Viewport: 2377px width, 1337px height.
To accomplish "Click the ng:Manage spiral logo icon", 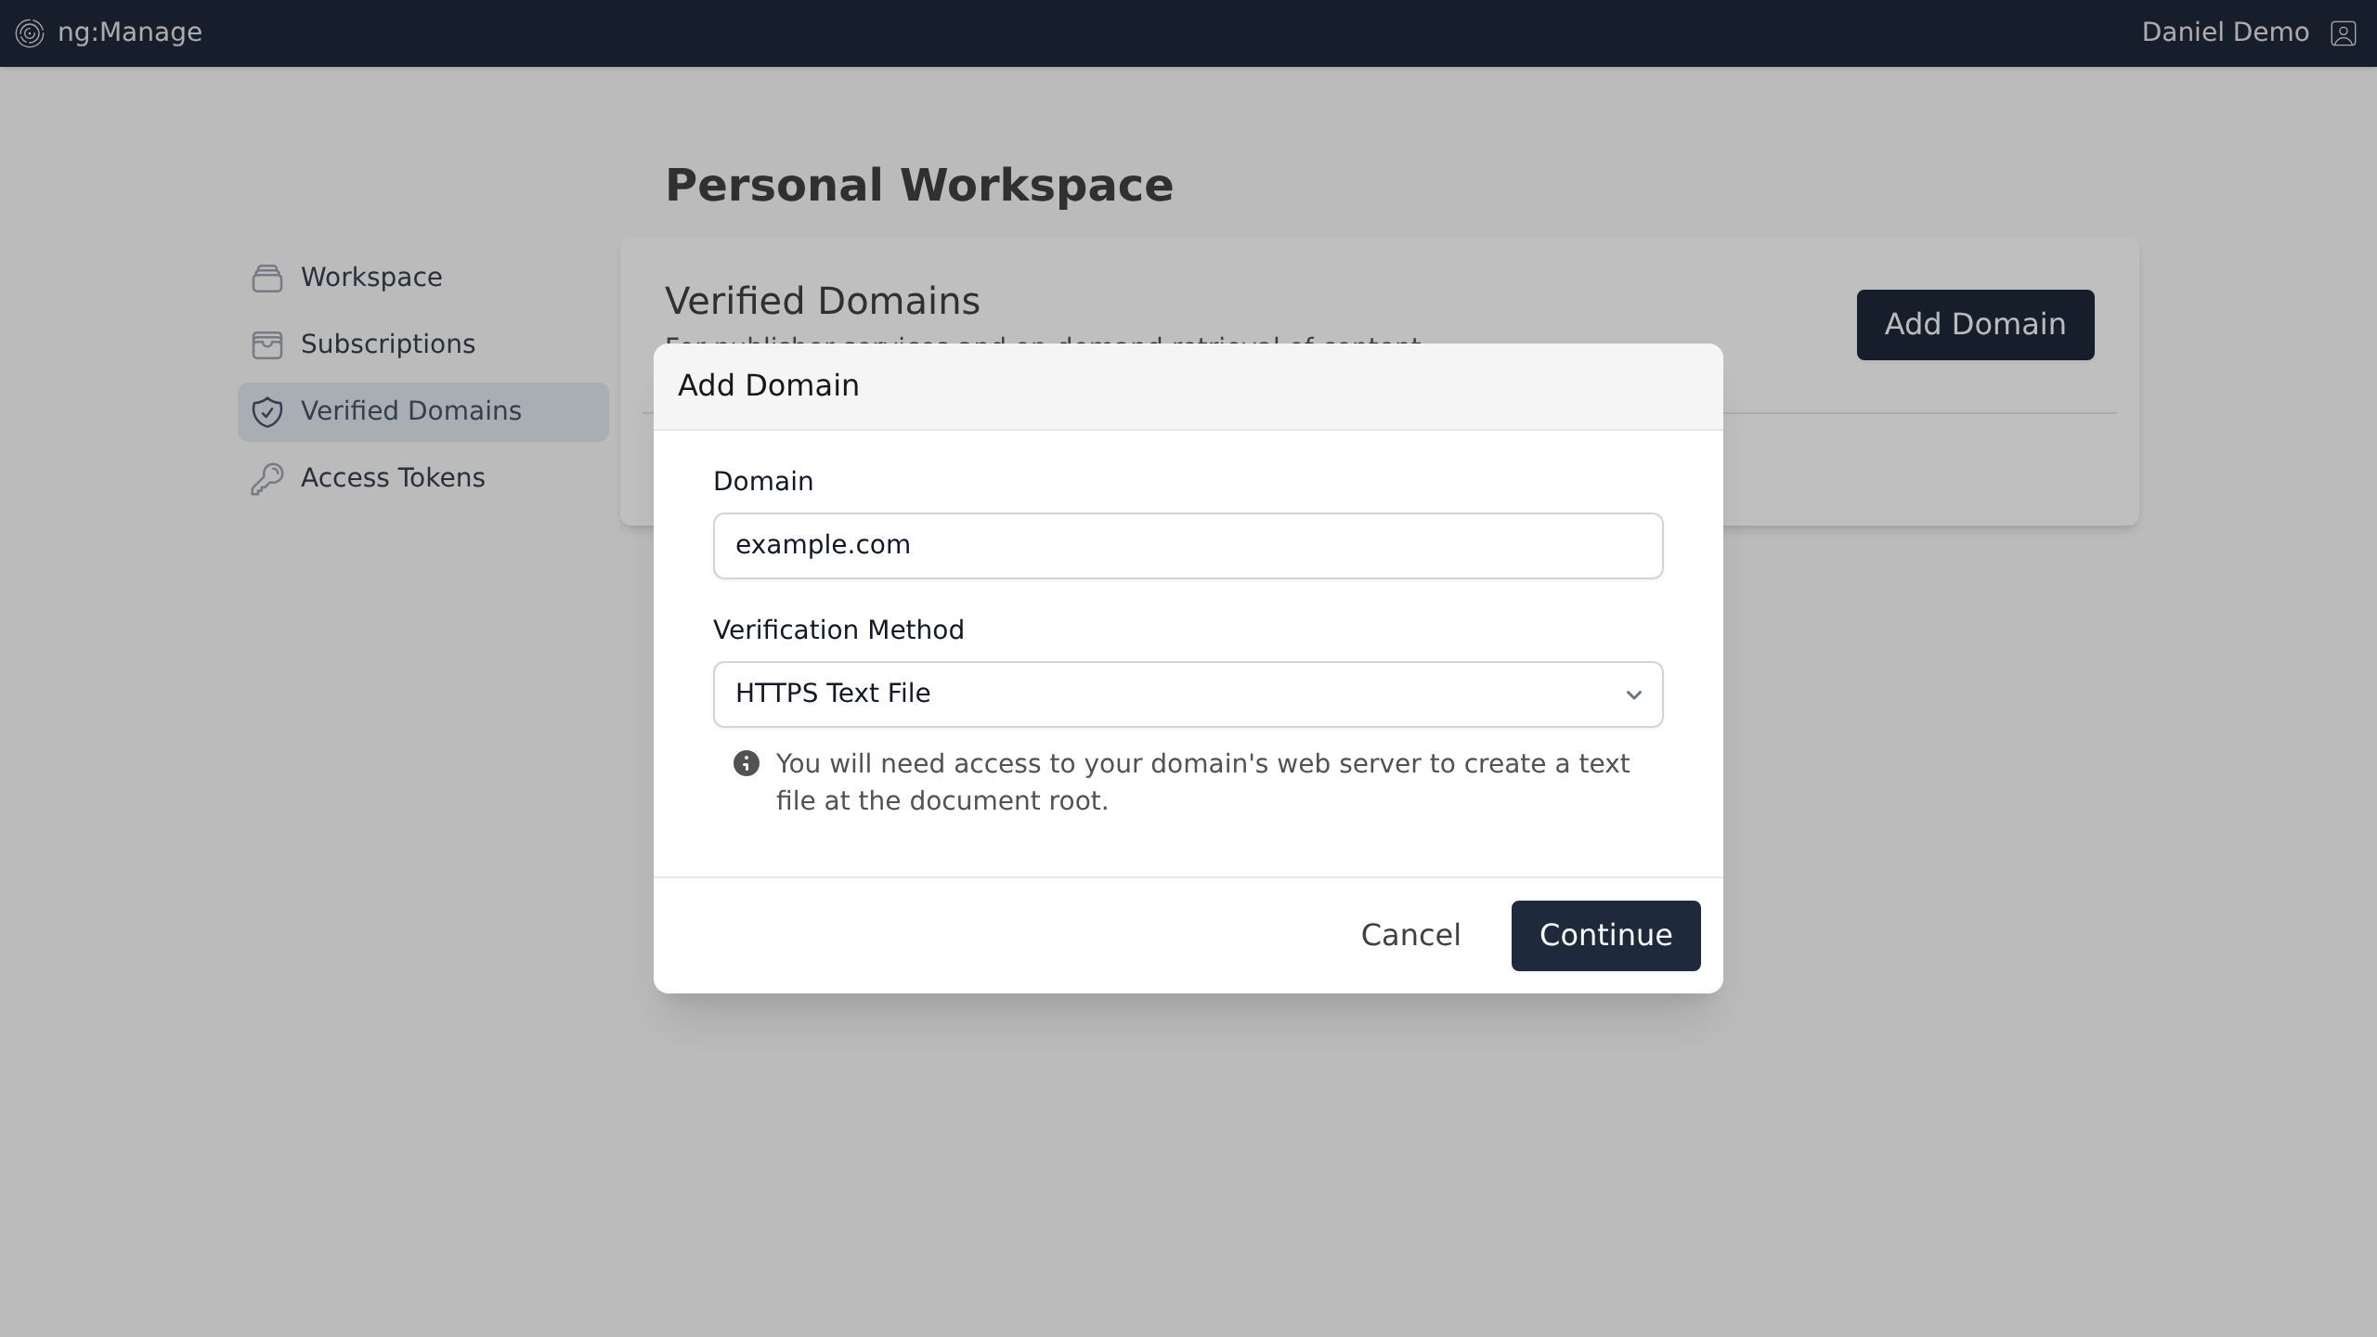I will pyautogui.click(x=30, y=33).
